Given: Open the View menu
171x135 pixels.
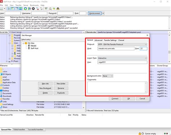Looking at the screenshot, I should (x=12, y=5).
